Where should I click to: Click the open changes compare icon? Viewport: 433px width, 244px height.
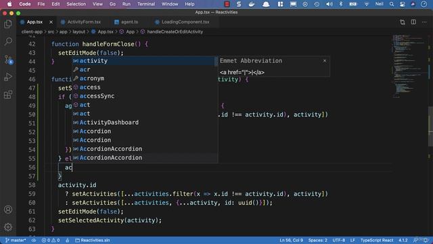403,22
